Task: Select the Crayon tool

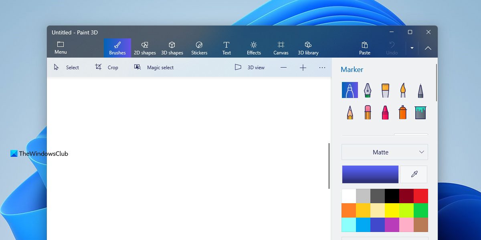Action: pyautogui.click(x=384, y=112)
